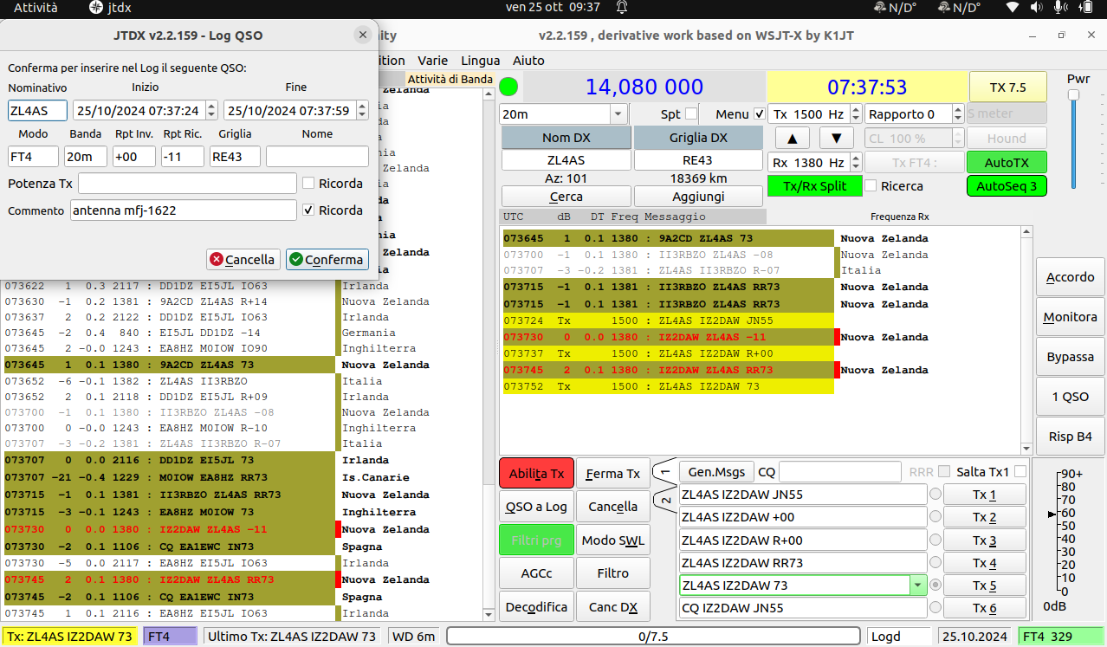
Task: Click the Ferma Tx button
Action: [x=612, y=474]
